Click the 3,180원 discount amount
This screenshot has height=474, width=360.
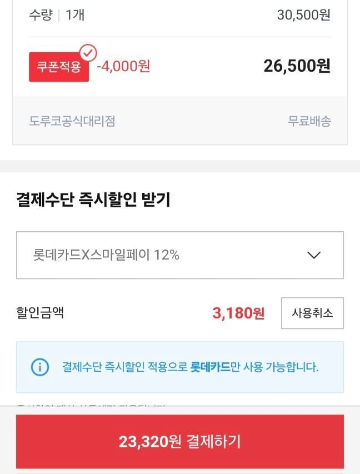pos(238,313)
